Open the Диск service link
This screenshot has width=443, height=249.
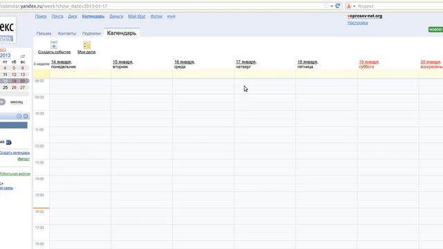(72, 17)
